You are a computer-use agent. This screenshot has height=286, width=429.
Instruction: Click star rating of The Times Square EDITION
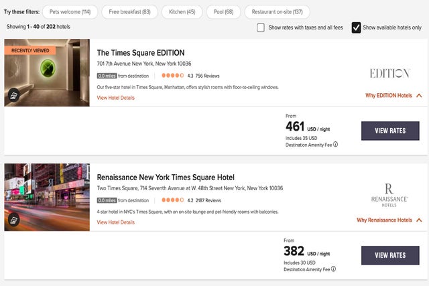pos(173,76)
